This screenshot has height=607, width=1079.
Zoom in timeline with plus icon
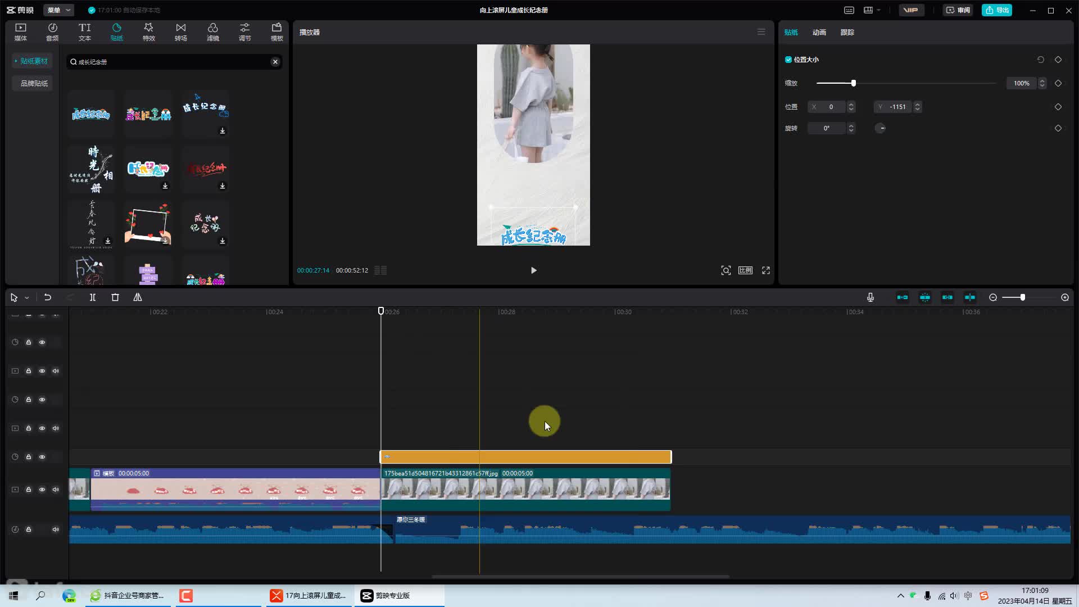tap(1065, 297)
